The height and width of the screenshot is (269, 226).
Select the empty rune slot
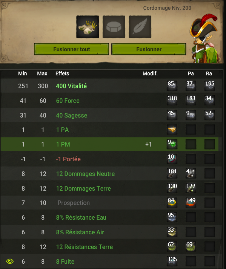114,27
